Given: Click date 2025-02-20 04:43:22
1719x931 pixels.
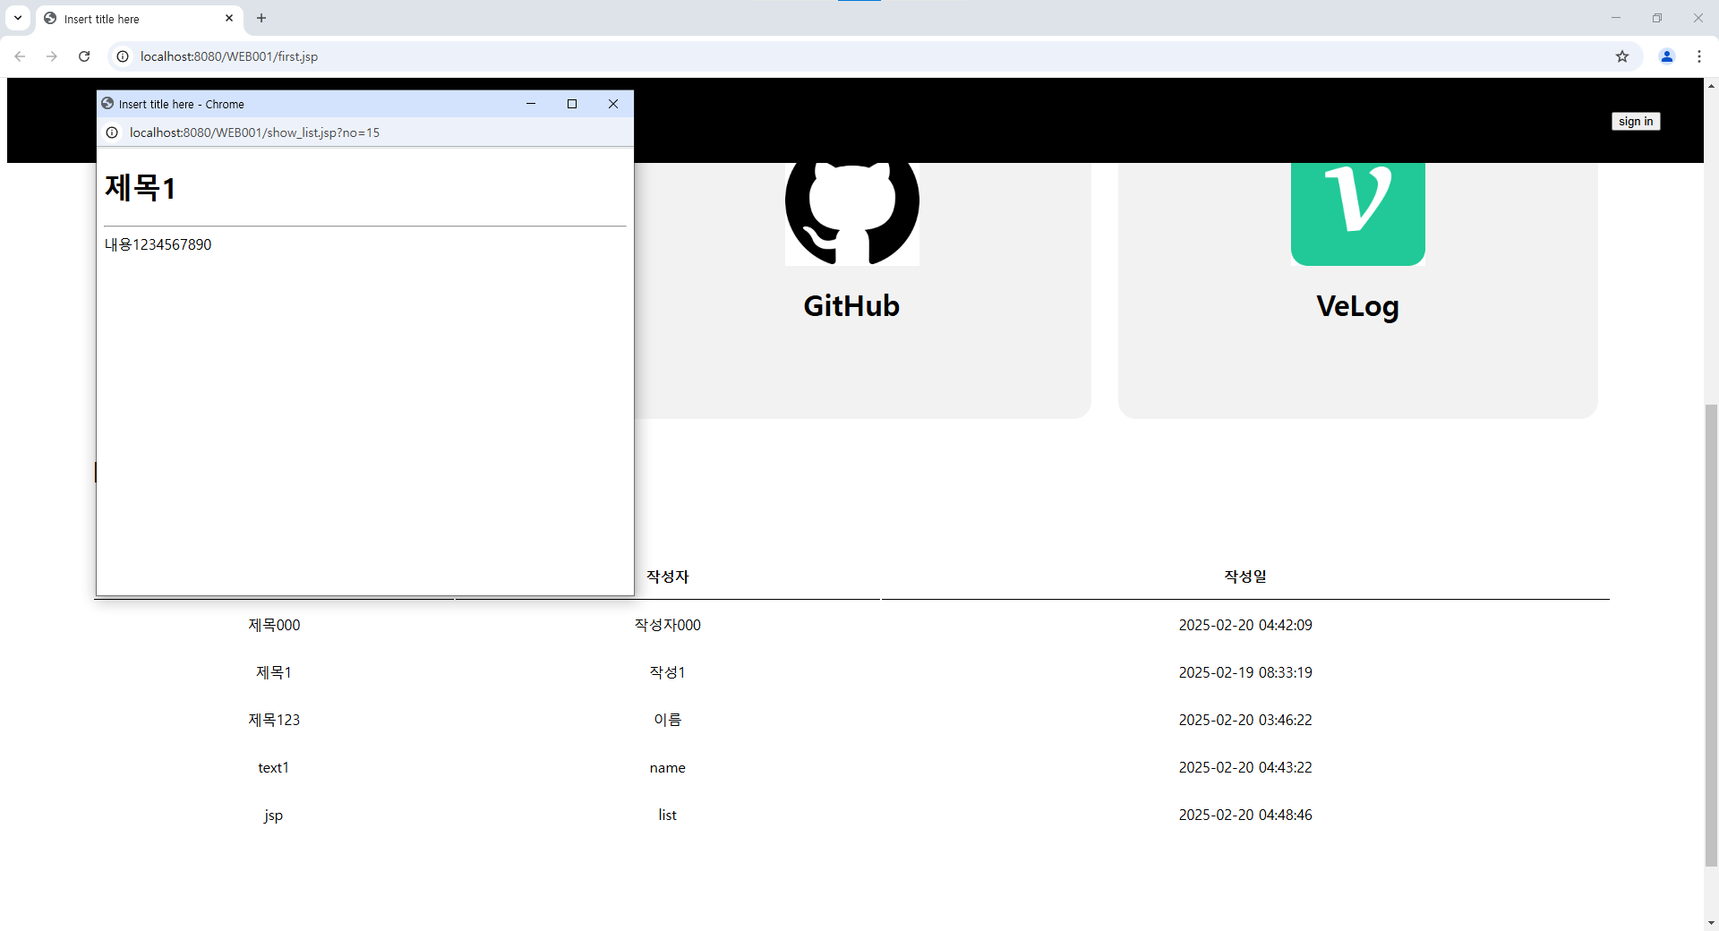Looking at the screenshot, I should point(1245,767).
